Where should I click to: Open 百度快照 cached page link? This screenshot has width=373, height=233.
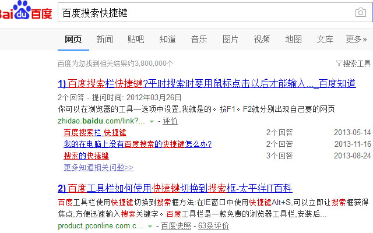click(176, 226)
